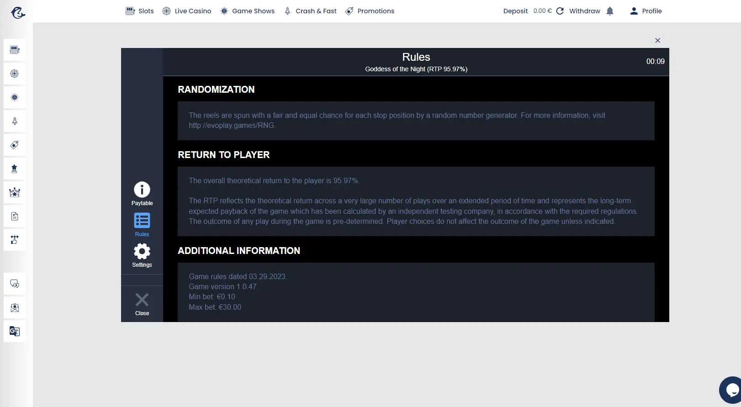This screenshot has width=741, height=407.
Task: Click the RETURN TO PLAYER heading
Action: (x=224, y=155)
